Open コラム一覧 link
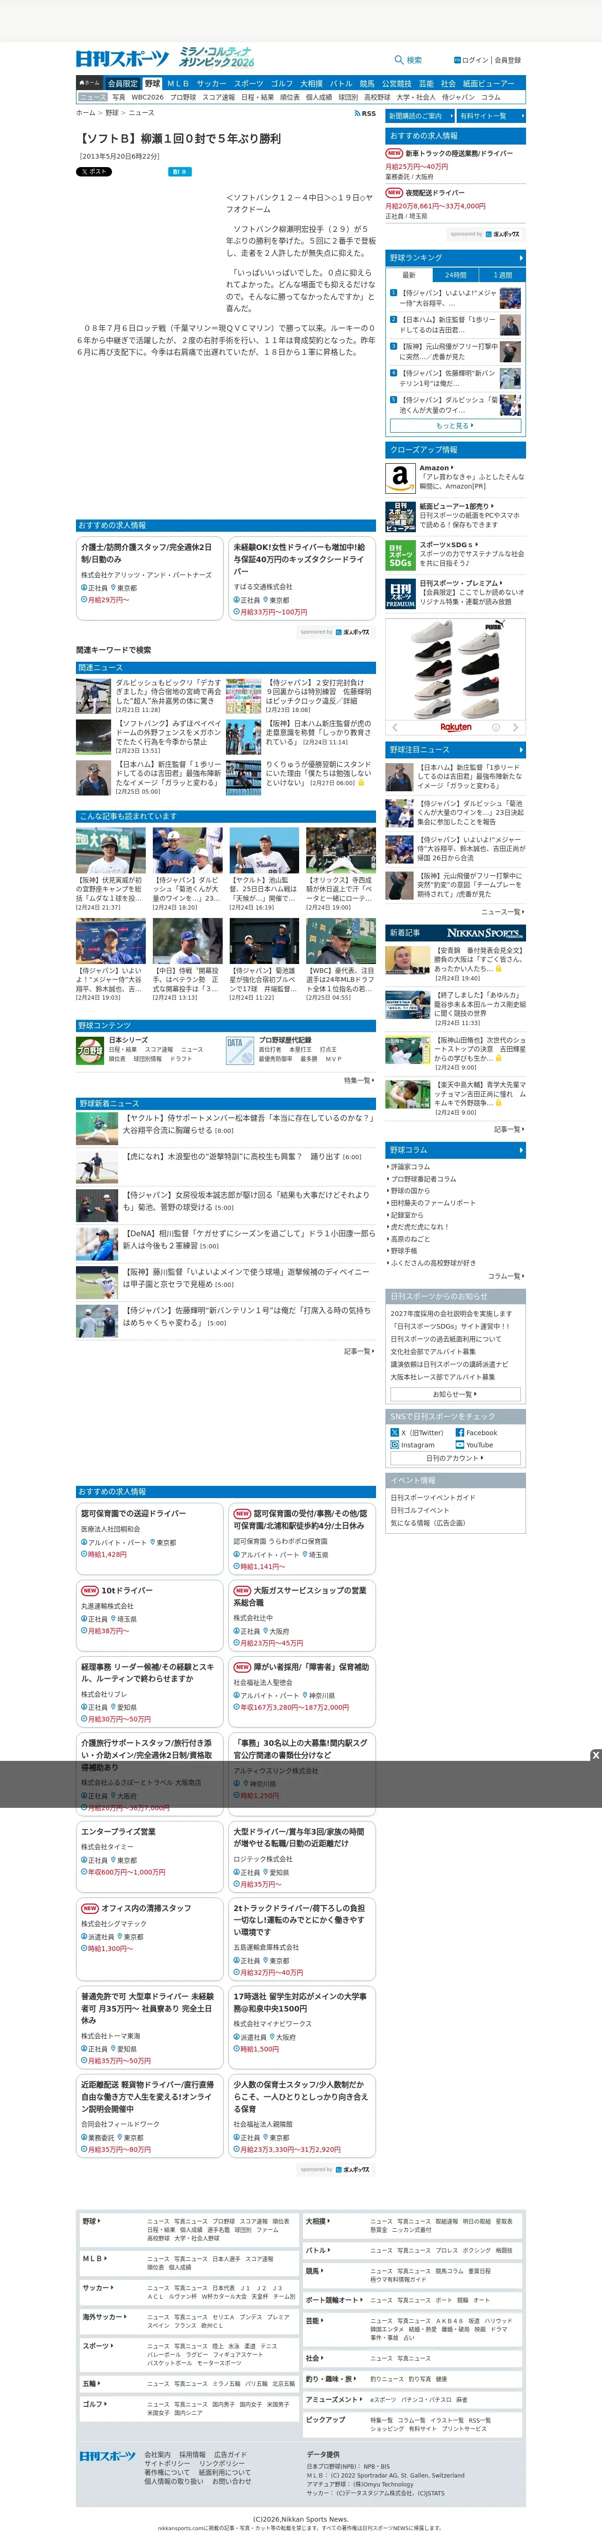Image resolution: width=602 pixels, height=2547 pixels. [x=505, y=1277]
